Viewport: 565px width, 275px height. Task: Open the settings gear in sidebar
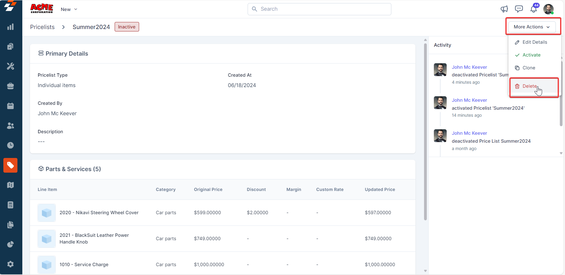point(10,264)
